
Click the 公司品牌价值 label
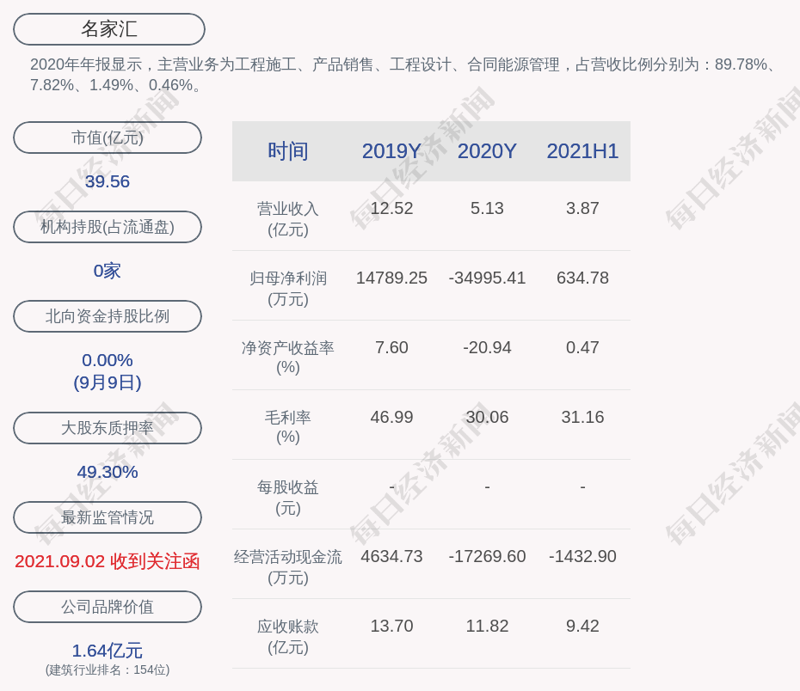point(107,606)
